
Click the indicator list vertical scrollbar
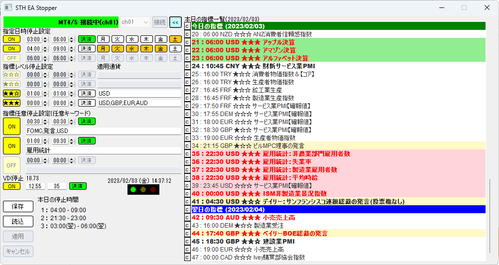[x=490, y=216]
